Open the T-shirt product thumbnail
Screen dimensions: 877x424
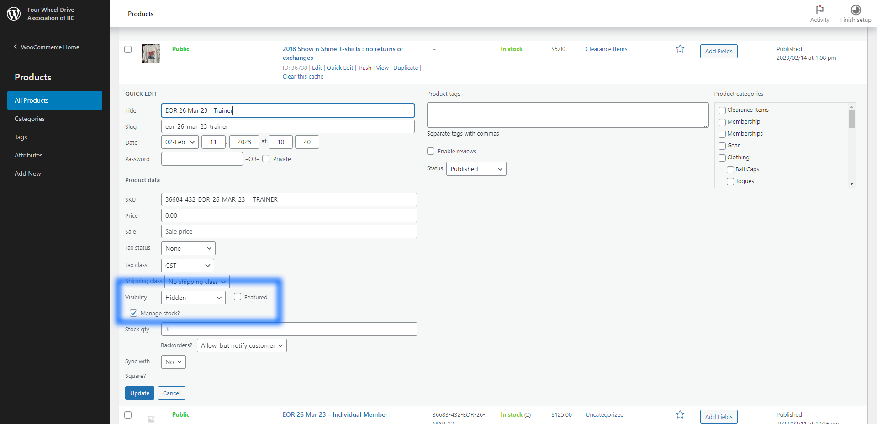[x=151, y=53]
